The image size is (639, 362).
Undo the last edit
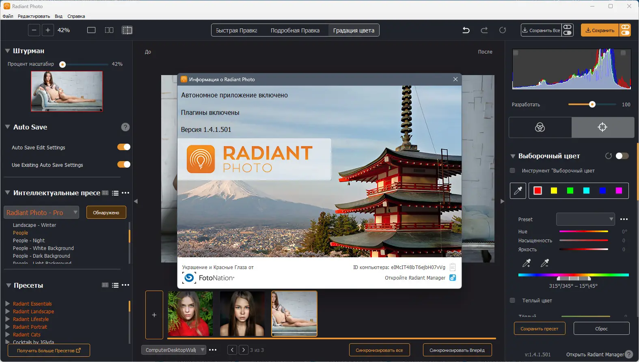(x=466, y=30)
